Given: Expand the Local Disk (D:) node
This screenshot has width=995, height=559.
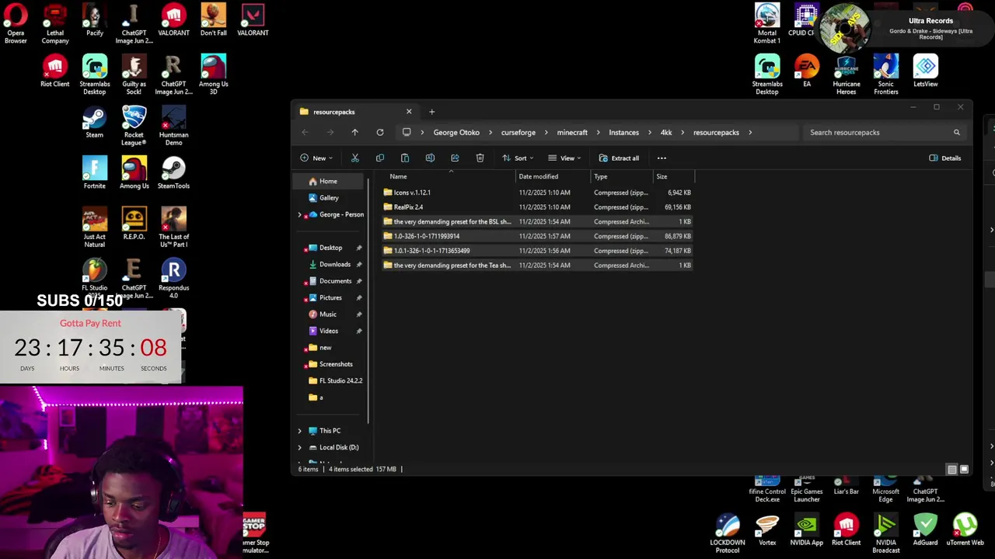Looking at the screenshot, I should [x=300, y=447].
